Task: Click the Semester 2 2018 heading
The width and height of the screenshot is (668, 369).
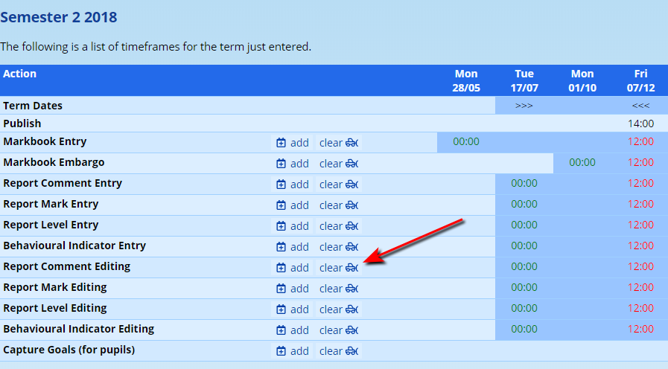Action: [x=59, y=16]
